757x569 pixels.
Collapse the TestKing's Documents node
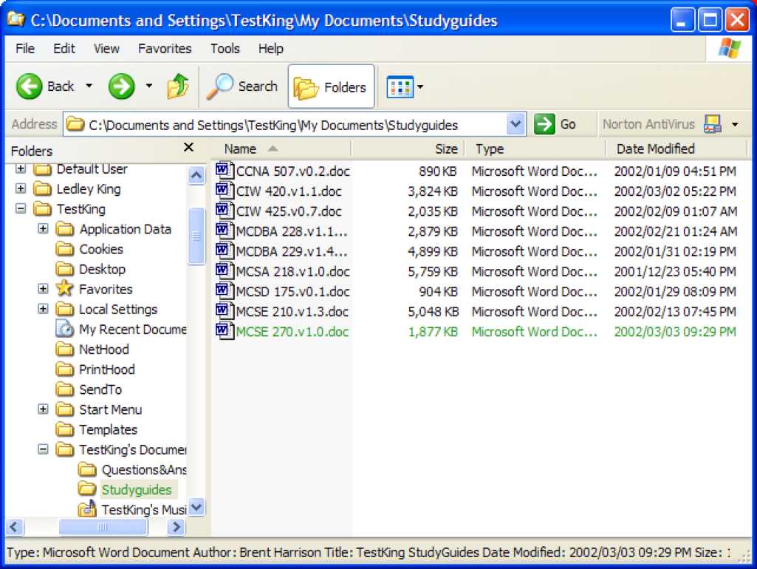point(43,449)
